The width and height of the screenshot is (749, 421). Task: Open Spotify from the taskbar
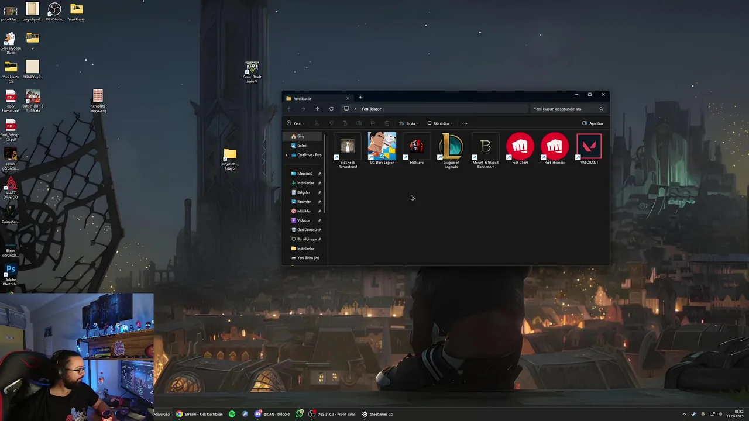point(232,414)
